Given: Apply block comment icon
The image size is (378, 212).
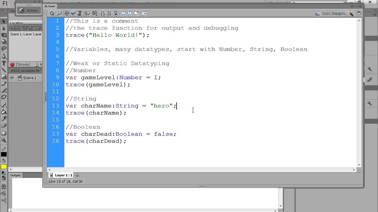Looking at the screenshot, I should click(123, 13).
